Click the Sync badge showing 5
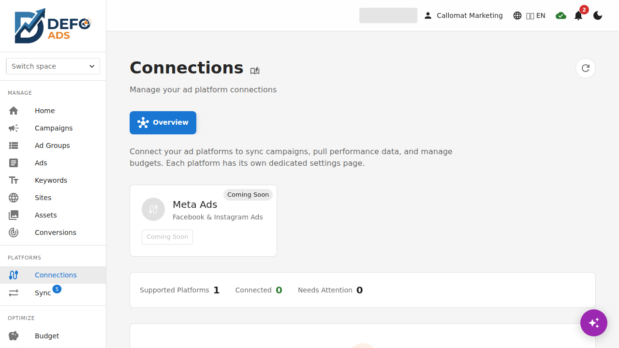This screenshot has height=348, width=619. pyautogui.click(x=57, y=289)
